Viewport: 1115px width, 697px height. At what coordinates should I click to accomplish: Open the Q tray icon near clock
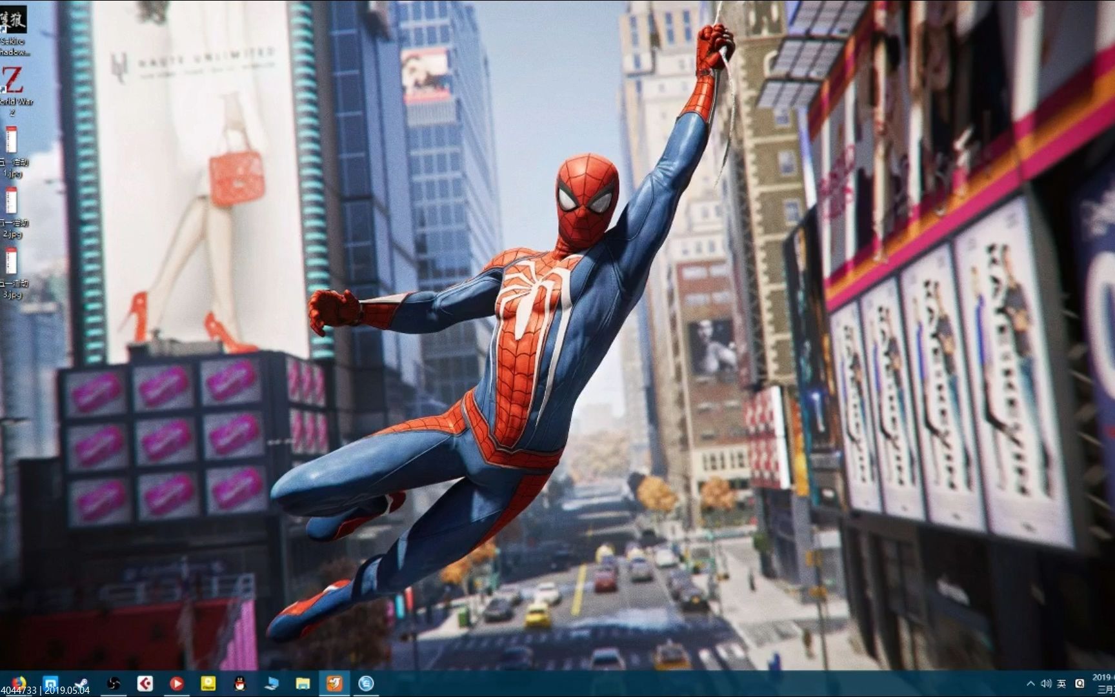[1080, 683]
